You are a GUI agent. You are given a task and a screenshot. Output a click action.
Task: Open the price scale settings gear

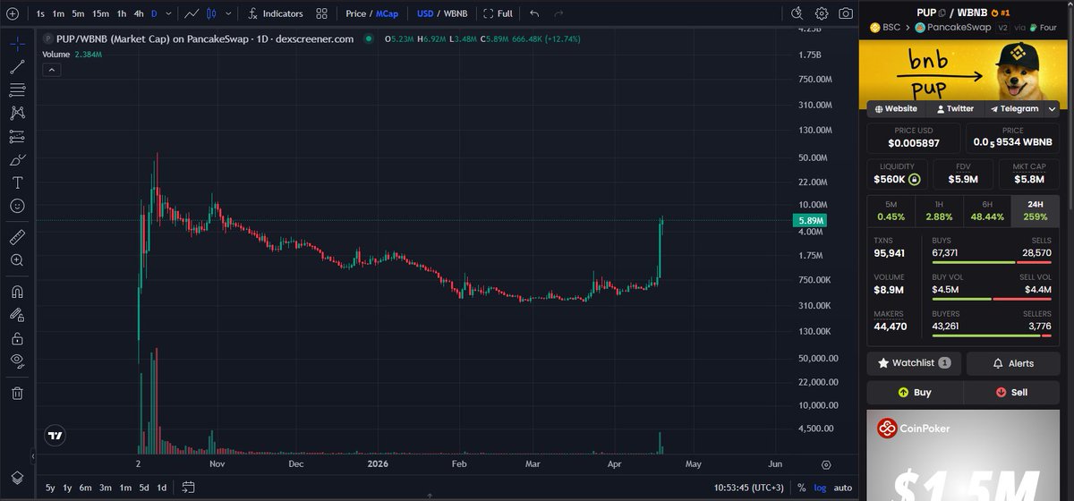pos(826,464)
